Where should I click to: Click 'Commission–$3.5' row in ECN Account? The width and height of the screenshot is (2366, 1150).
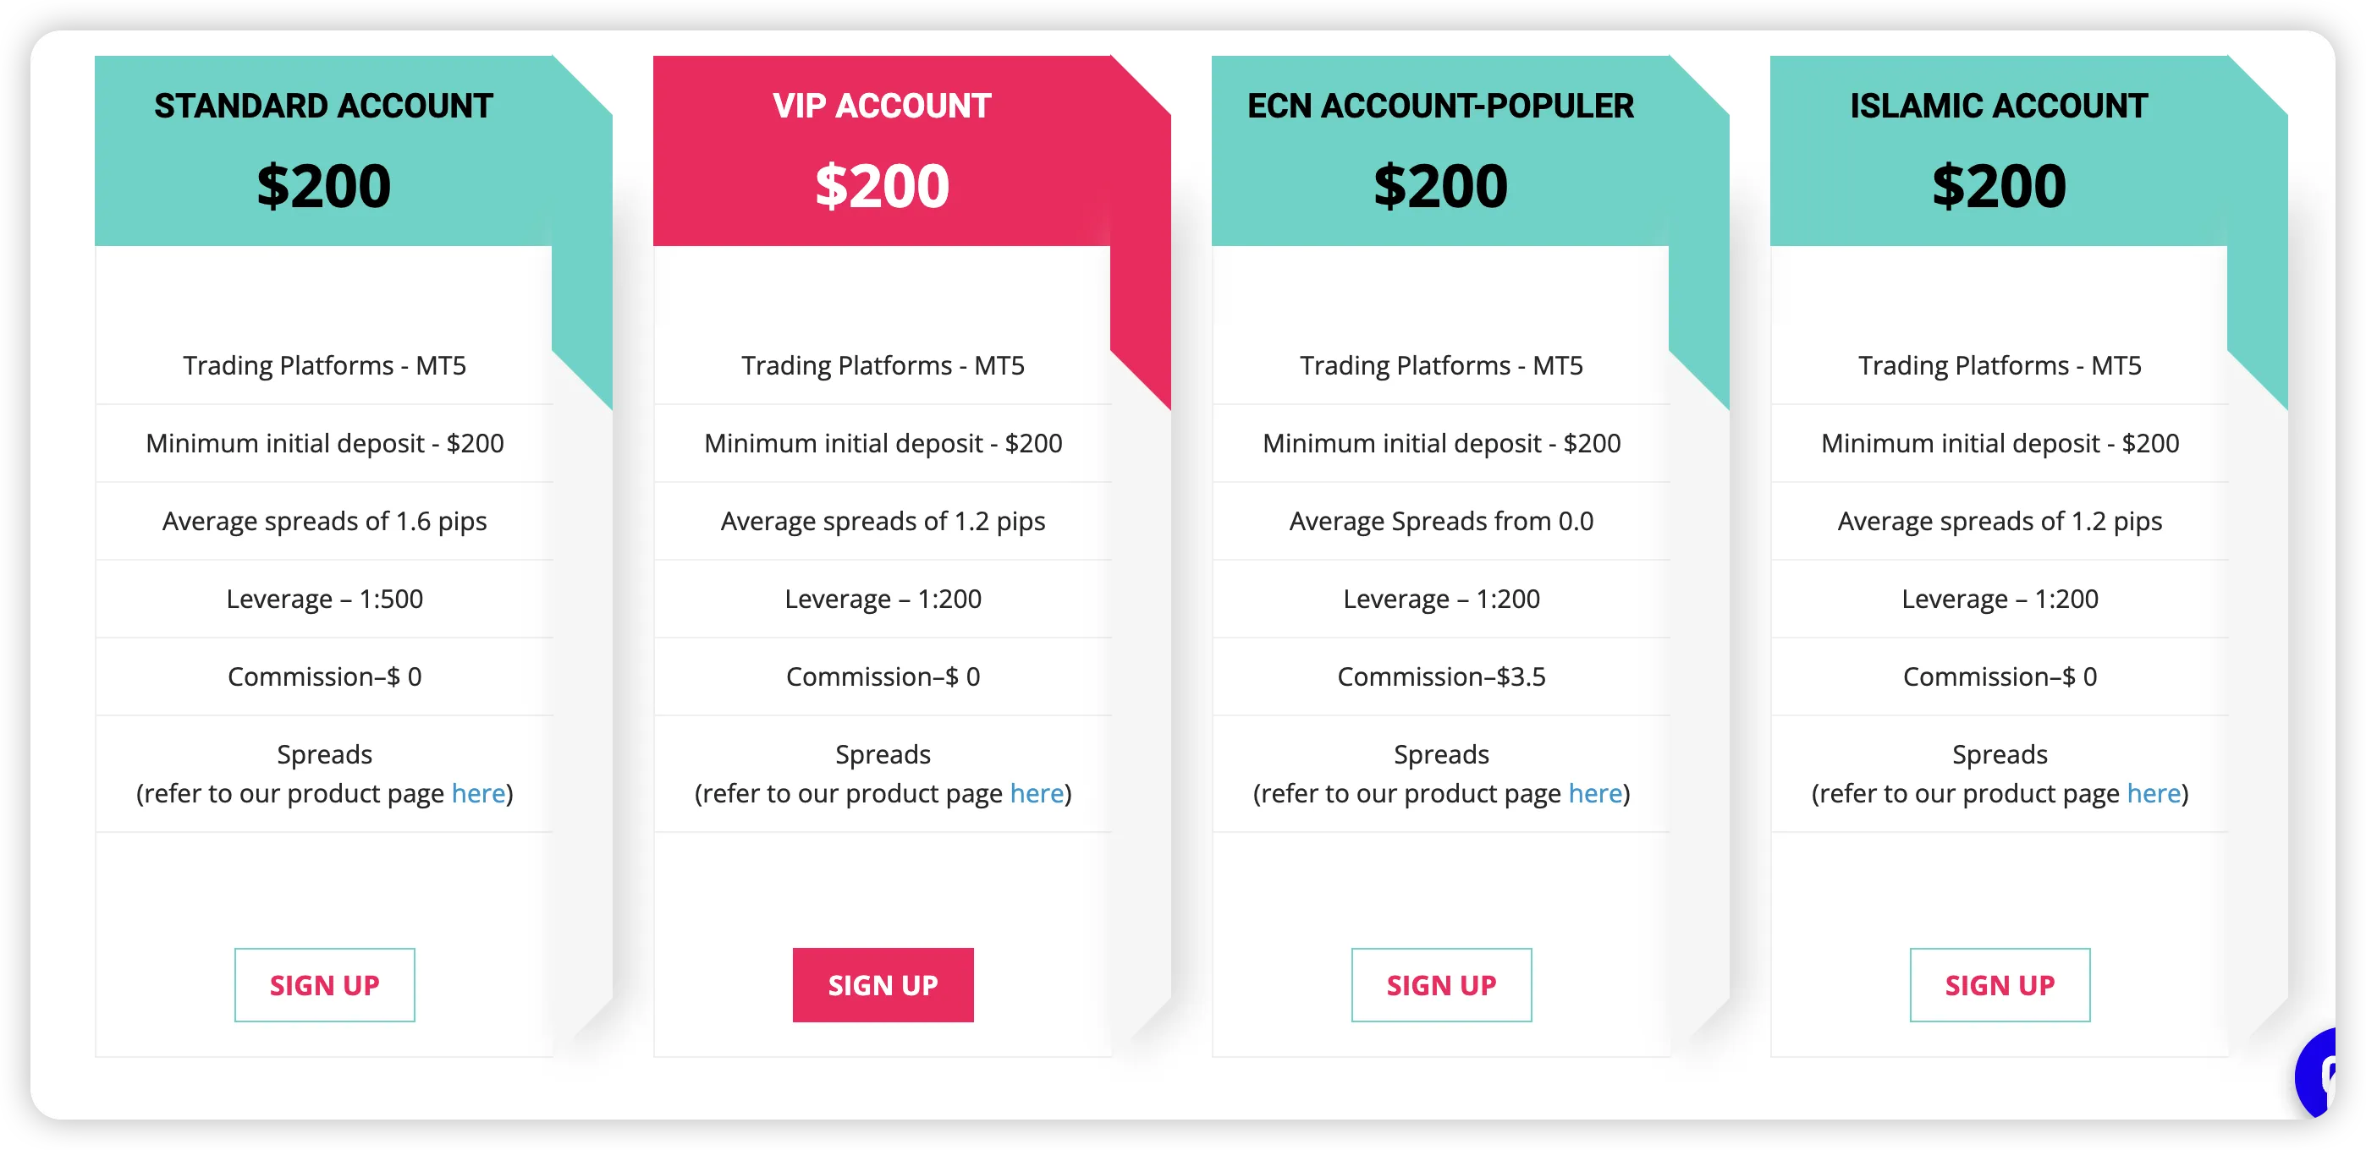click(x=1441, y=676)
